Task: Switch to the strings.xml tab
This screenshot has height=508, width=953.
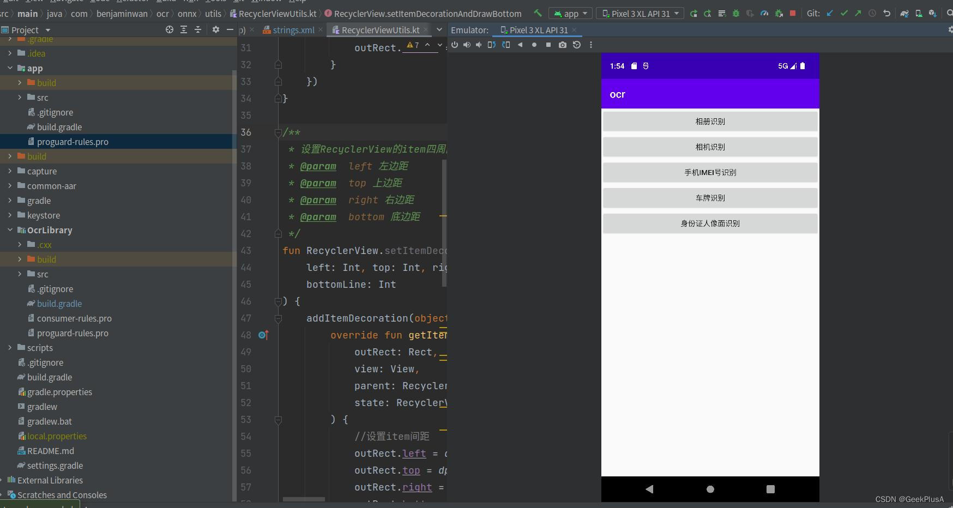Action: click(x=293, y=30)
